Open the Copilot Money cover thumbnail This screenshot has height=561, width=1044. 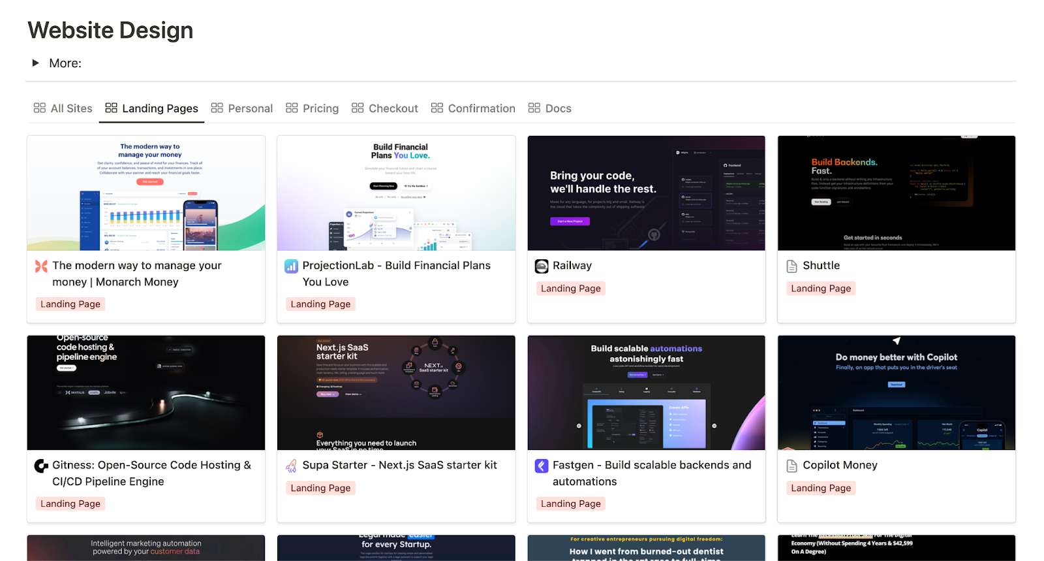(897, 393)
